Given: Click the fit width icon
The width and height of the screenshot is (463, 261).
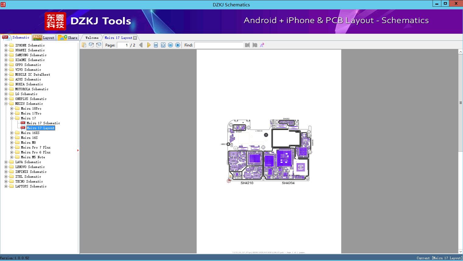Looking at the screenshot, I should pos(156,45).
